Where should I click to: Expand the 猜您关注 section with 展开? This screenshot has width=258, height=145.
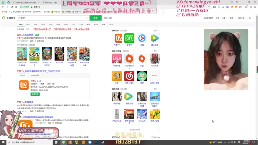156,89
